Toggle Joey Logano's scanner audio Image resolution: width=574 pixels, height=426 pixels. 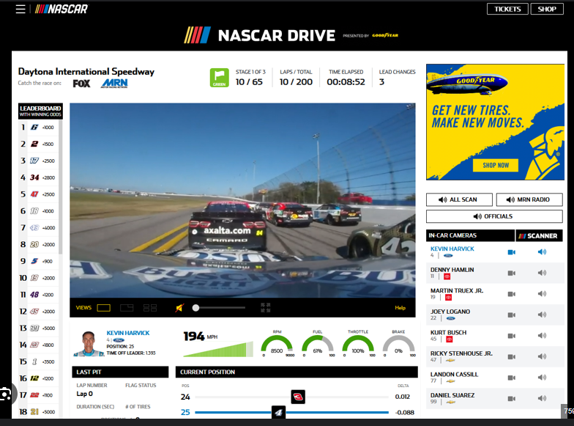[542, 315]
